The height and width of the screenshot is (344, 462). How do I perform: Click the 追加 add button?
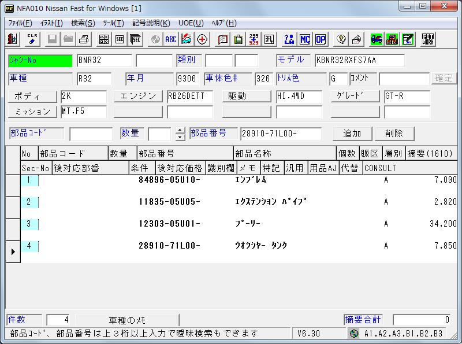[352, 134]
